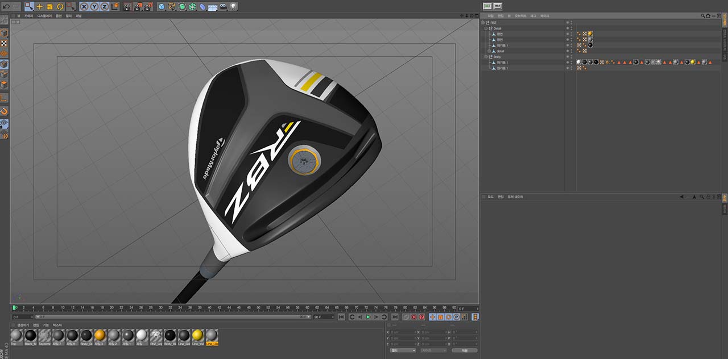
Task: Click the Apply button in coordinates panel
Action: [465, 350]
